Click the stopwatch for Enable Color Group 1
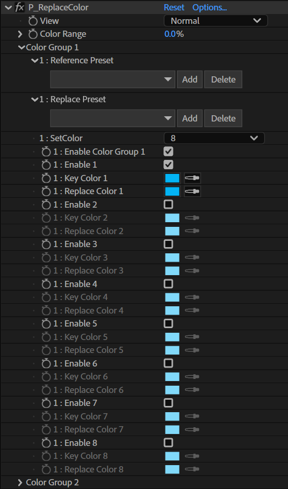This screenshot has height=489, width=288. coord(46,152)
